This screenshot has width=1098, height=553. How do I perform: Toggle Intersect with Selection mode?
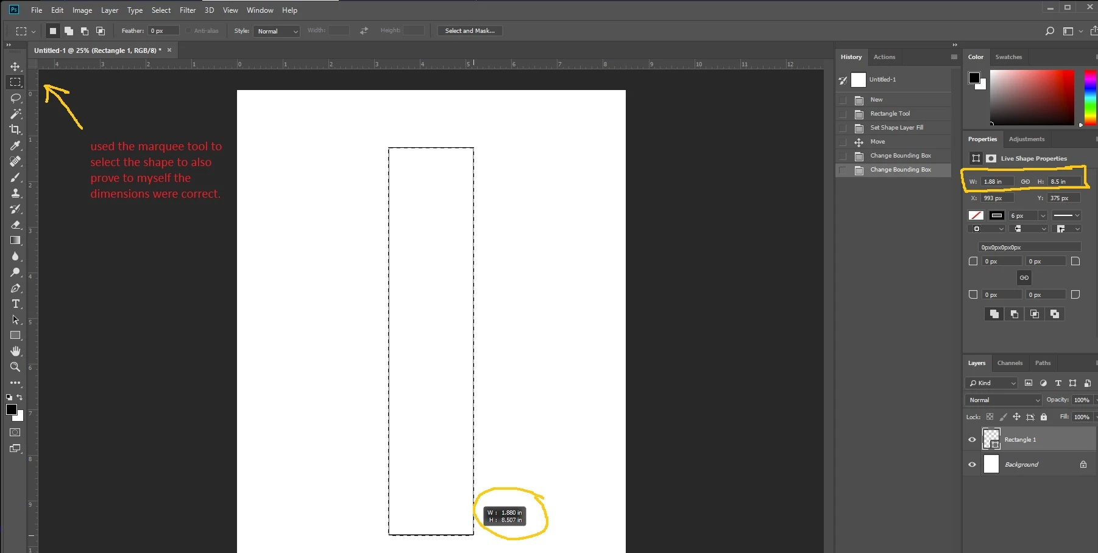click(x=101, y=30)
